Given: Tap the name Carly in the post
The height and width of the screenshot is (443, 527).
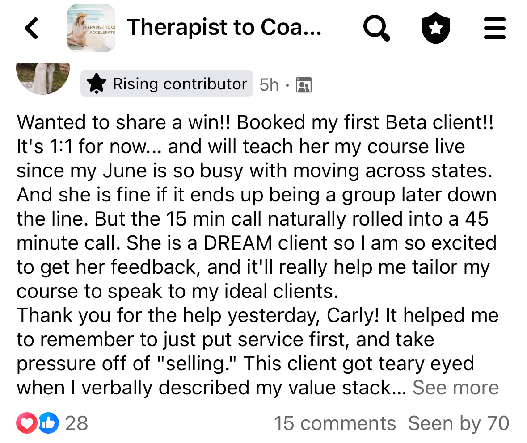Looking at the screenshot, I should (x=353, y=316).
